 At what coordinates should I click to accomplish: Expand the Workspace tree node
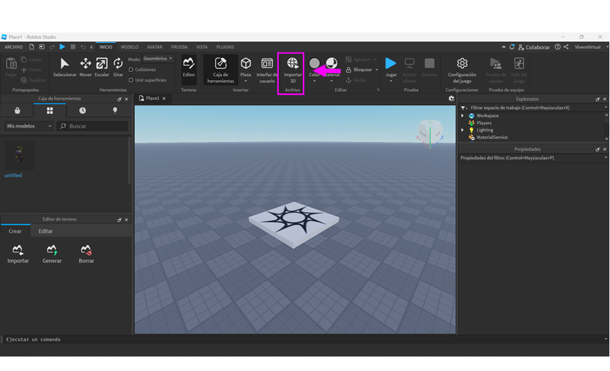pos(463,116)
